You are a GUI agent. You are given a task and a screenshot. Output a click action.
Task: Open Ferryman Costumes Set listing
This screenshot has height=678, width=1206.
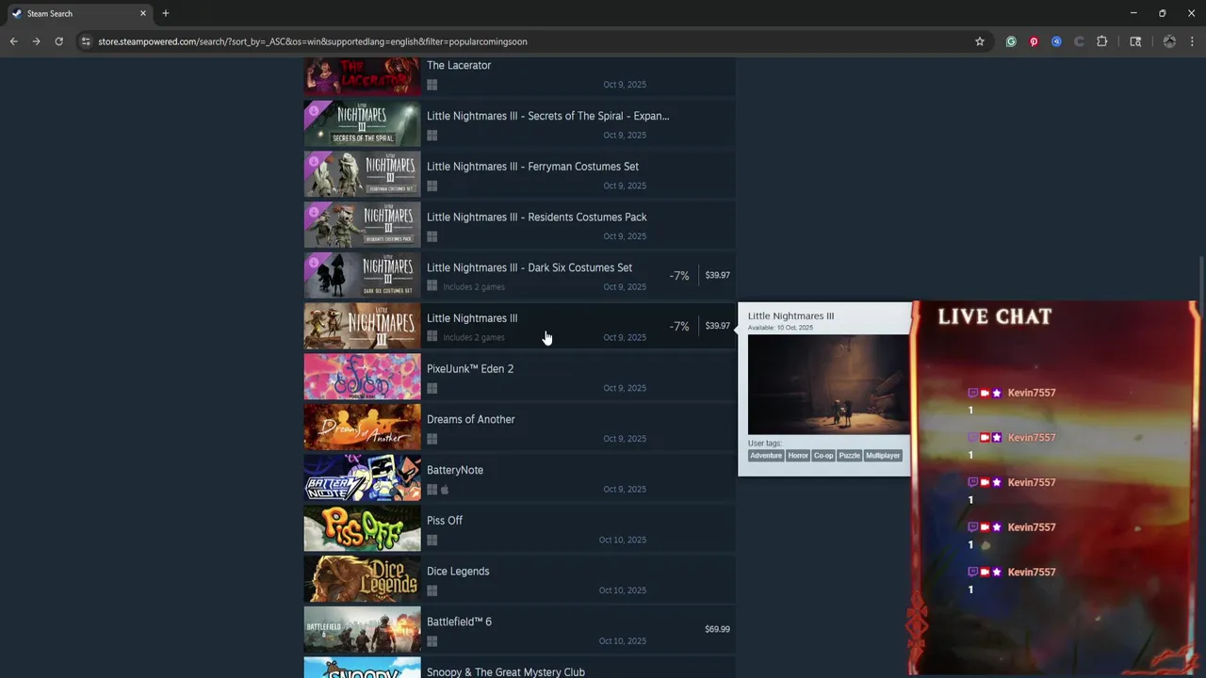pyautogui.click(x=519, y=174)
